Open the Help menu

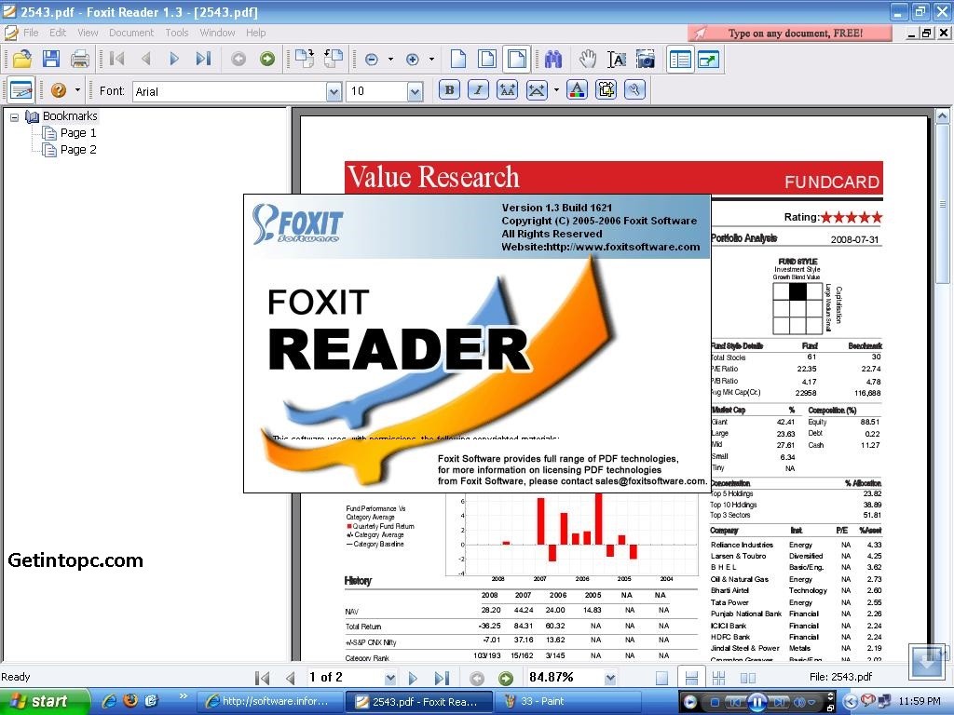pyautogui.click(x=255, y=33)
